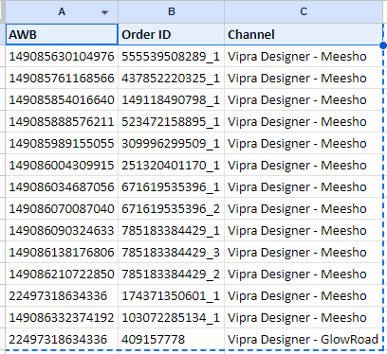Click the Order ID header cell
Screen dimensions: 387x354
click(171, 34)
